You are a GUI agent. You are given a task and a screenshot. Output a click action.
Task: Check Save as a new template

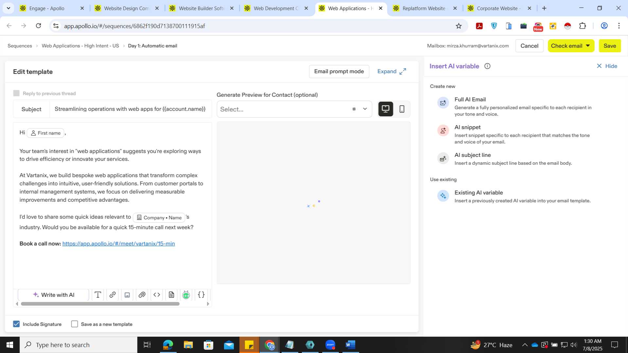click(x=75, y=324)
